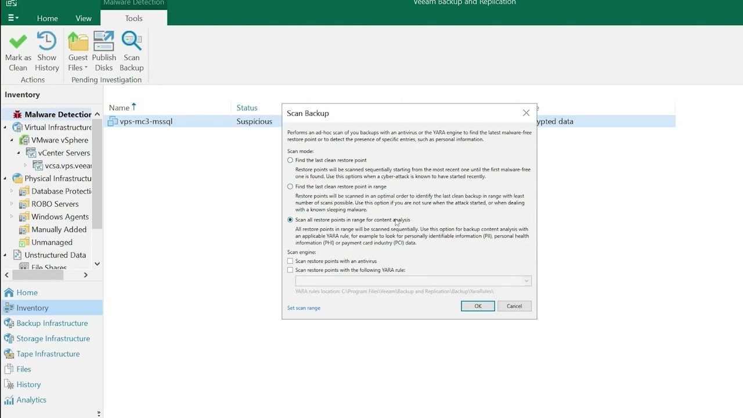This screenshot has width=743, height=418.
Task: Click ROBO Servers group icon
Action: click(x=24, y=204)
